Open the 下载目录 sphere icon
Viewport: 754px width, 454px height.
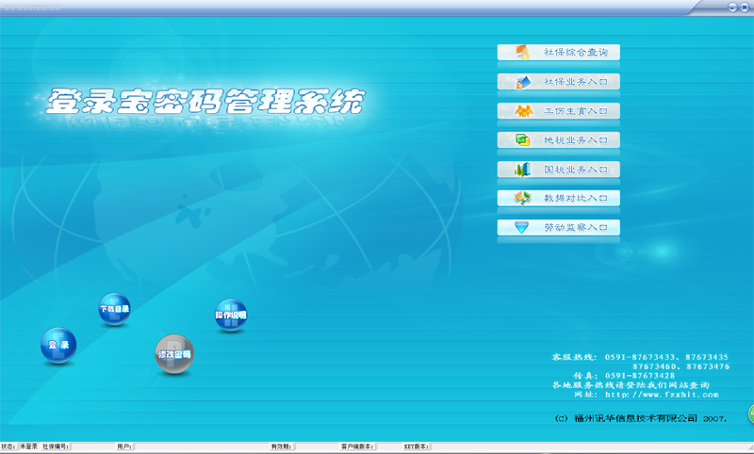pyautogui.click(x=114, y=309)
